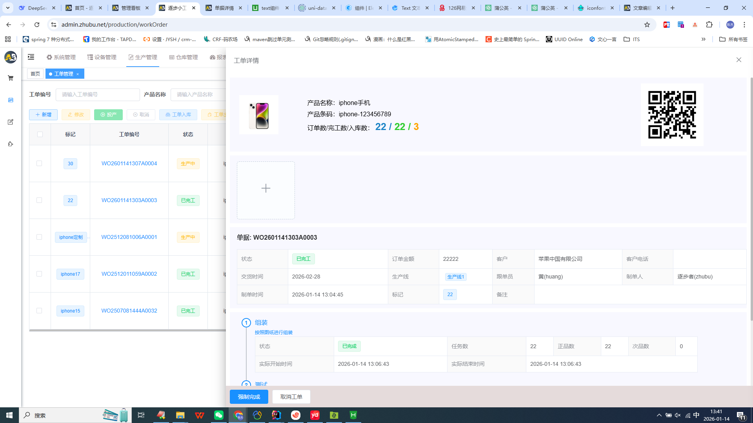This screenshot has width=753, height=423.
Task: Open the 仓库管理 menu
Action: [184, 57]
